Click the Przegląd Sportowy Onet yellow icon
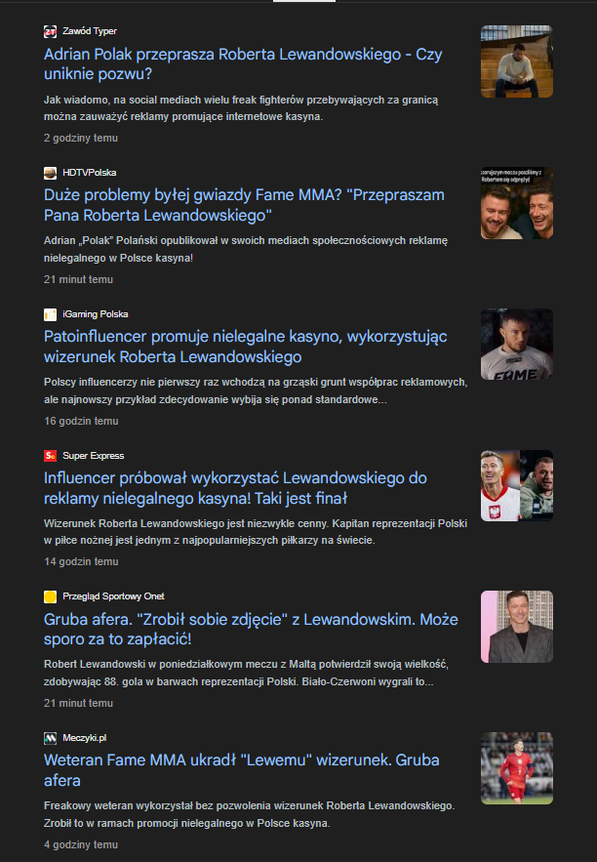The width and height of the screenshot is (597, 862). 50,596
